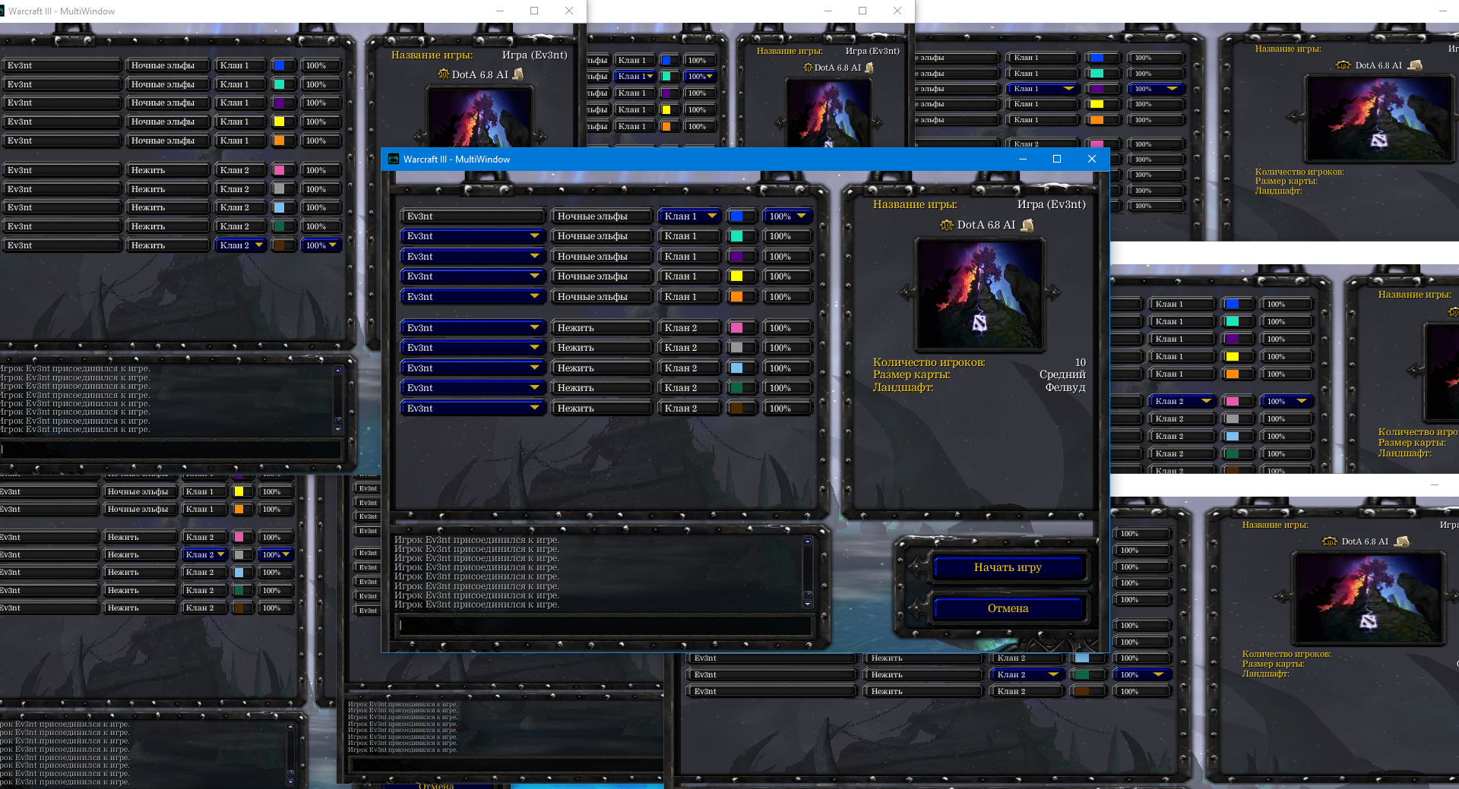Select the orange color swatch in the front window
Viewport: 1459px width, 789px height.
pyautogui.click(x=736, y=297)
